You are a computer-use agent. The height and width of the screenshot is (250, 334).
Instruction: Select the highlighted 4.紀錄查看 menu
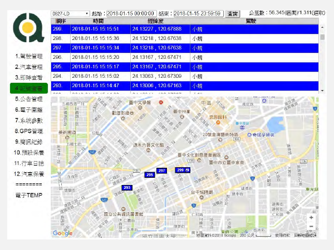(x=29, y=88)
